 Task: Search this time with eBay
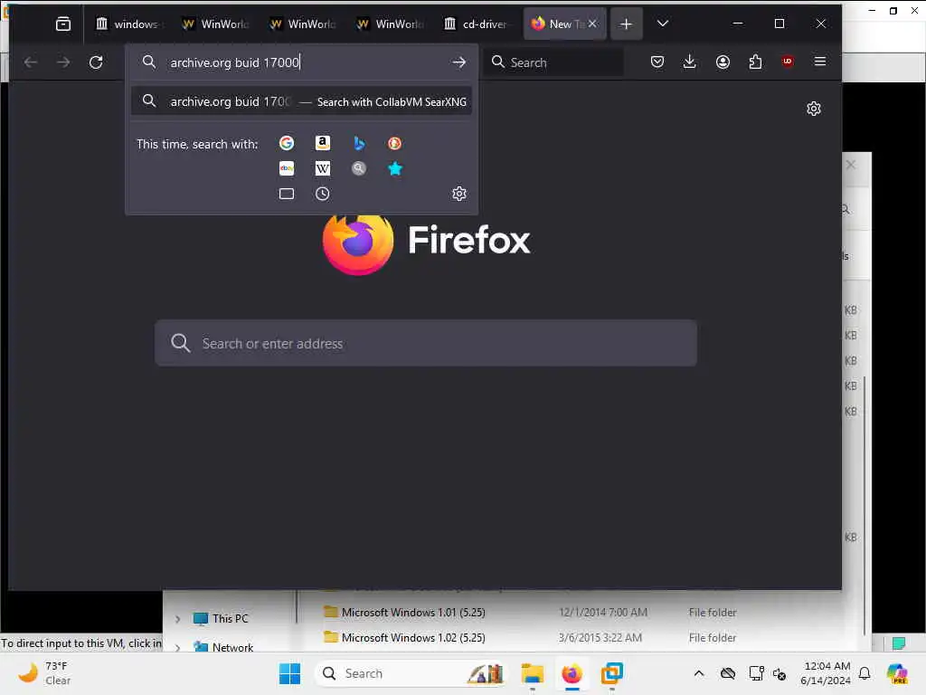tap(287, 168)
